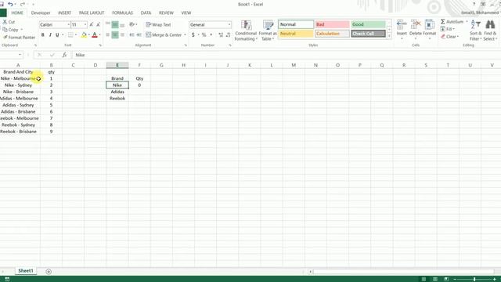501x282 pixels.
Task: Open the FORMULAS tab
Action: coord(122,13)
